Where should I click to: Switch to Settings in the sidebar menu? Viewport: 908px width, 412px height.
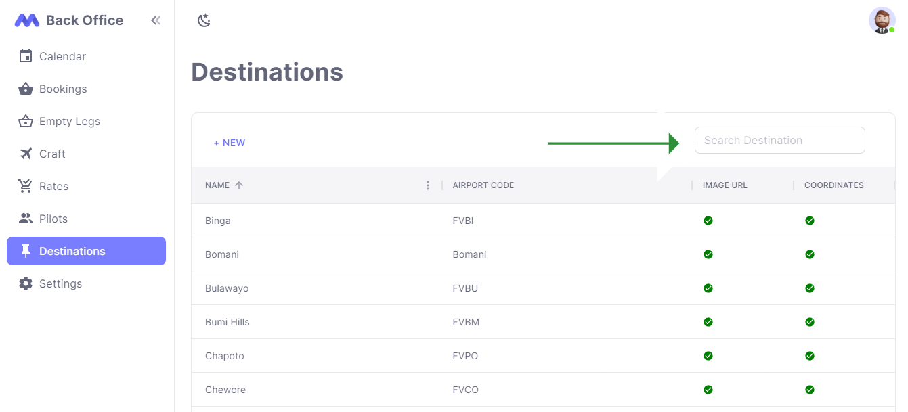(x=60, y=283)
